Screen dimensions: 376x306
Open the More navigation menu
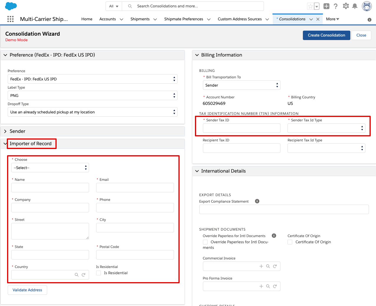[x=333, y=19]
